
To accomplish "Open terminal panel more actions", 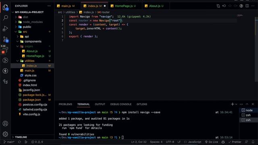I will coord(241,104).
